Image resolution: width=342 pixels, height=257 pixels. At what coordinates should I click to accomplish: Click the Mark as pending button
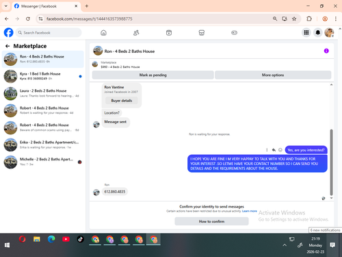click(x=153, y=75)
